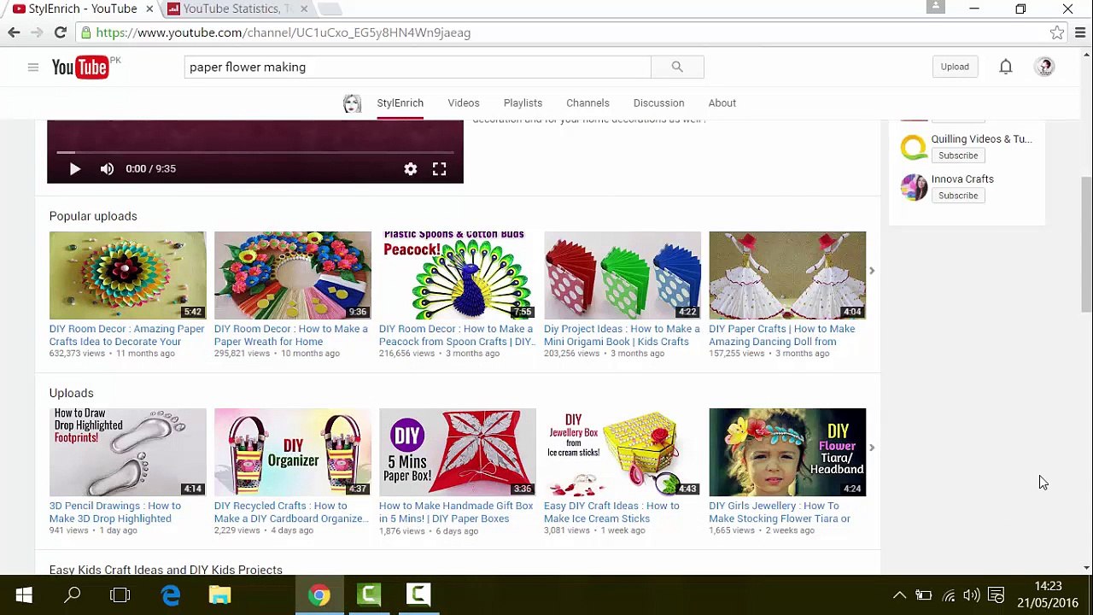Switch to YouTube Statistics browser tab
Viewport: 1093px width, 615px height.
pos(237,9)
